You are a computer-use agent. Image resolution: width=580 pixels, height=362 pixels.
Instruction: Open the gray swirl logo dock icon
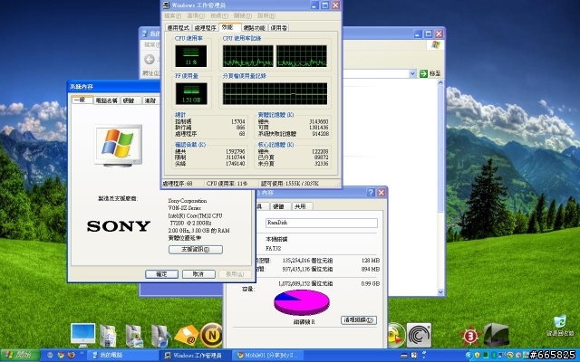[419, 335]
